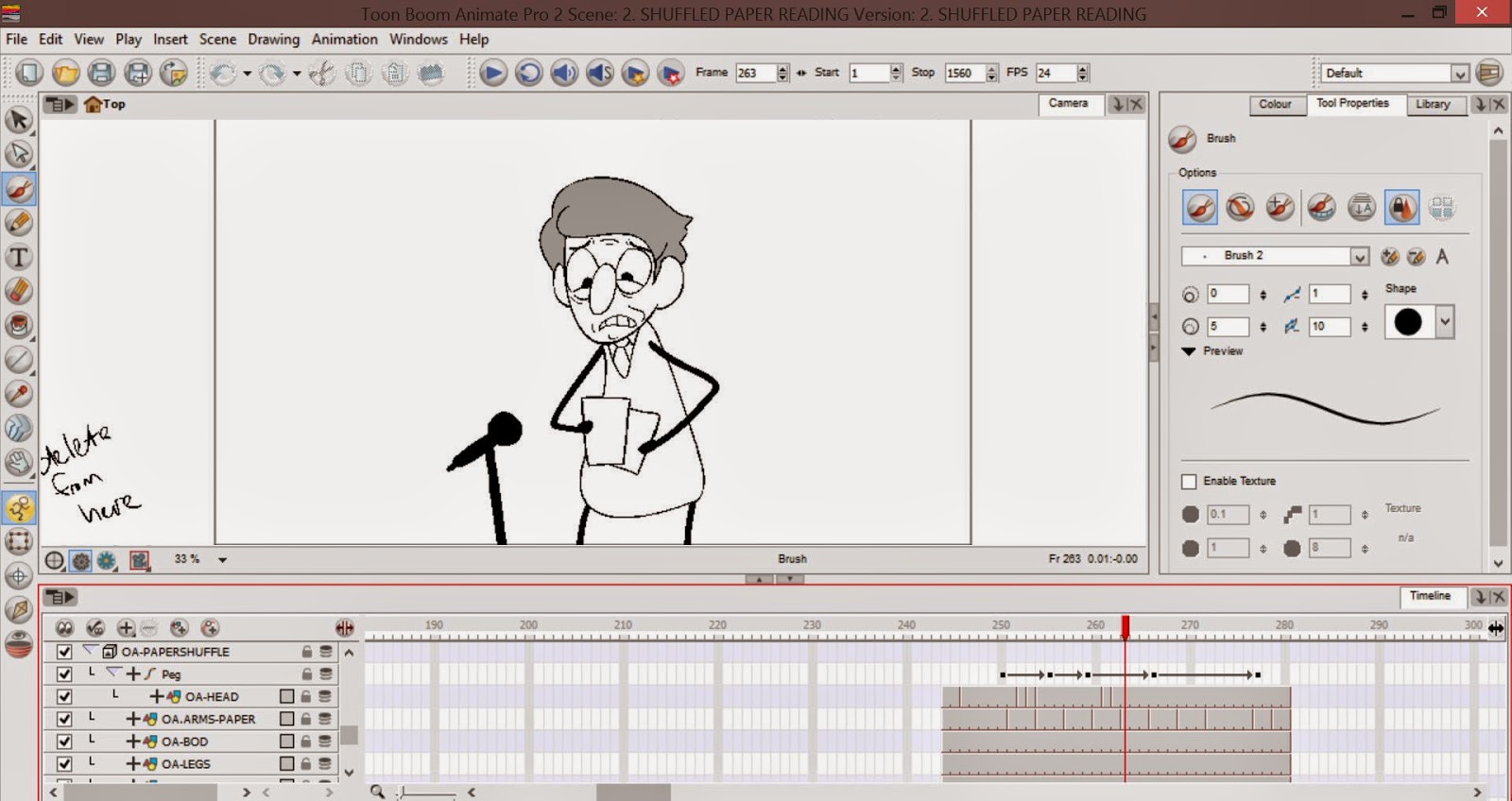Click the Reset View icon below the camera
This screenshot has height=801, width=1512.
[55, 560]
